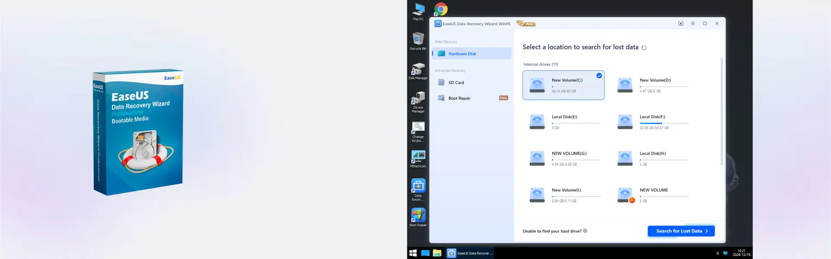This screenshot has height=259, width=831.
Task: Click the 58.14 GB/60 GB size text
Action: [x=564, y=91]
